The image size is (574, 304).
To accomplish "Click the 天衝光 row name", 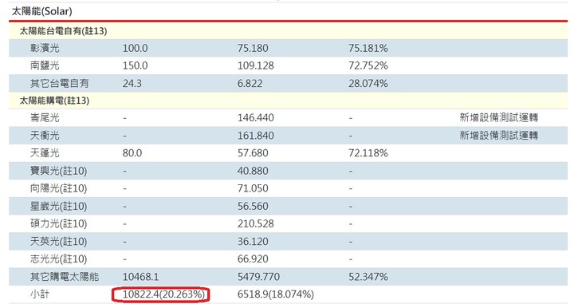I will coord(45,135).
